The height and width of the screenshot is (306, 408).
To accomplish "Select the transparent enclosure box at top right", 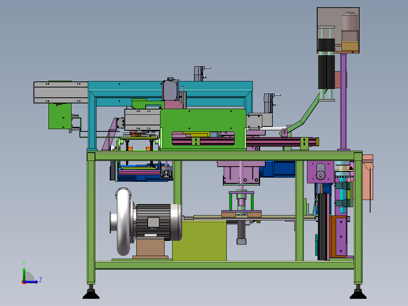I will coord(338,30).
